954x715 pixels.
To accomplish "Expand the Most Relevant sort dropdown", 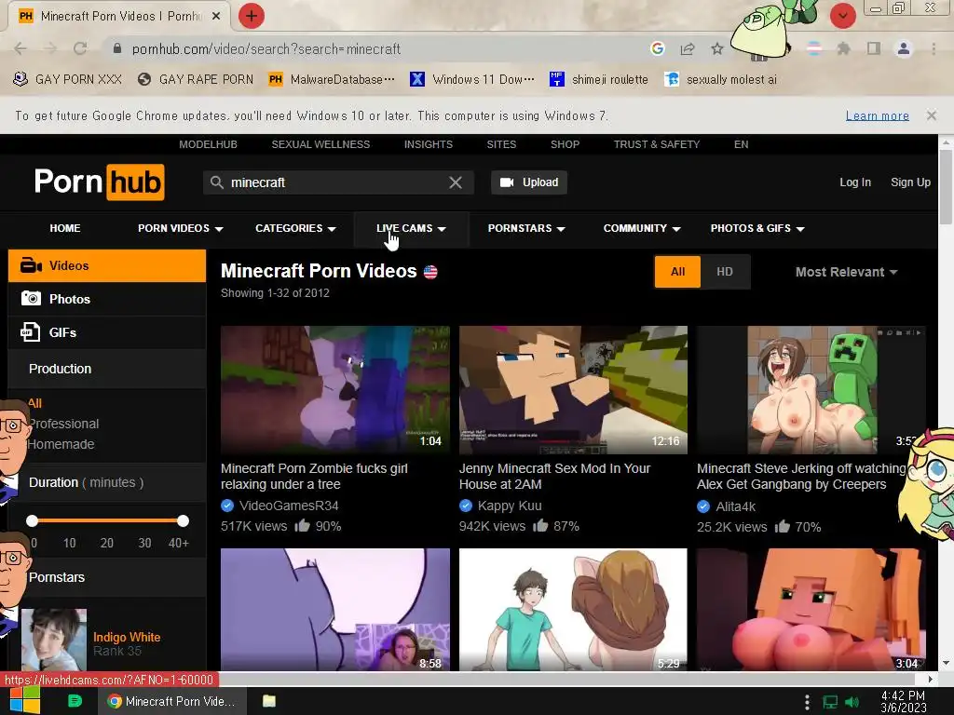I will pos(846,273).
